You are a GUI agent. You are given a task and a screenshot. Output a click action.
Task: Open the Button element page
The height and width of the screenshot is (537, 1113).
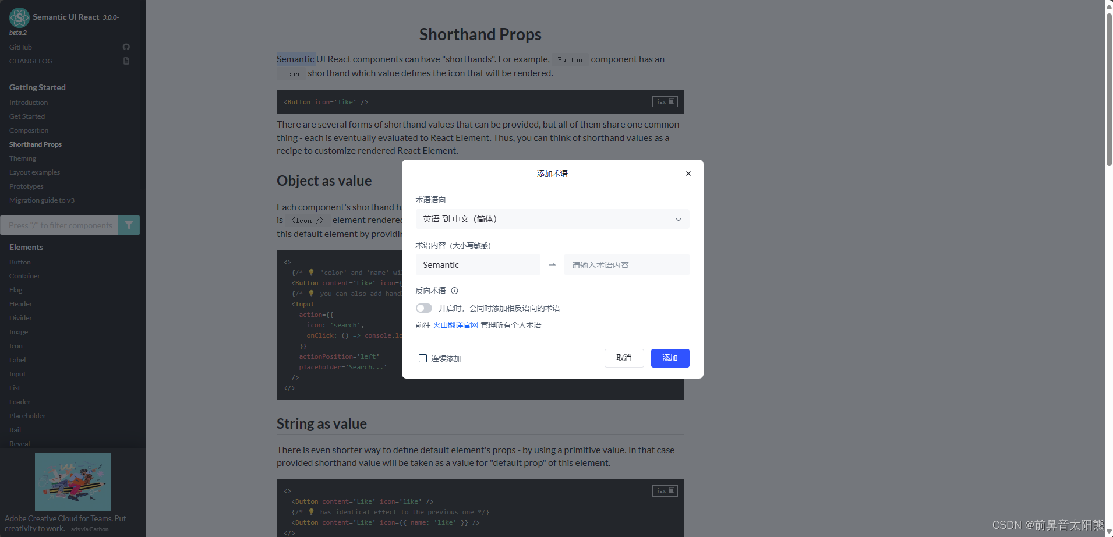coord(20,262)
